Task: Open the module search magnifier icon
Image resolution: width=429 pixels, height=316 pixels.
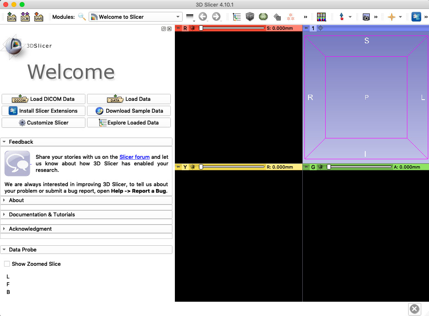Action: [82, 17]
